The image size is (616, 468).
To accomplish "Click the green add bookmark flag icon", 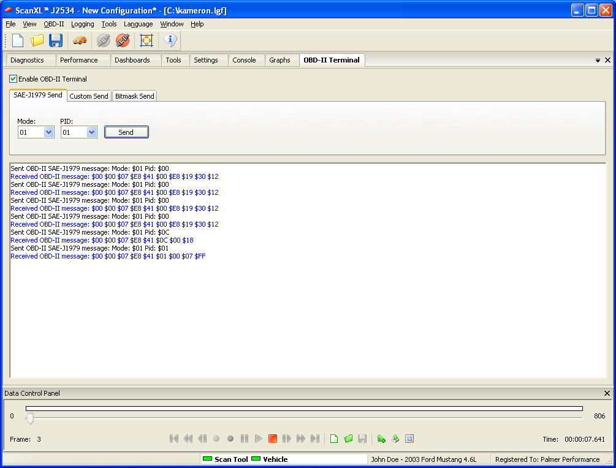I will (381, 439).
